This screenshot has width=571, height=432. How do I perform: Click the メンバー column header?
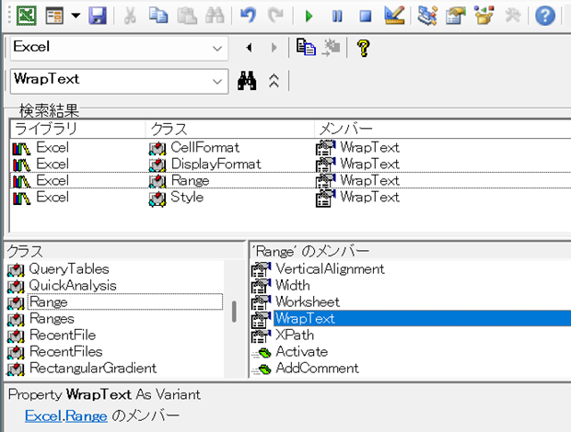click(442, 129)
